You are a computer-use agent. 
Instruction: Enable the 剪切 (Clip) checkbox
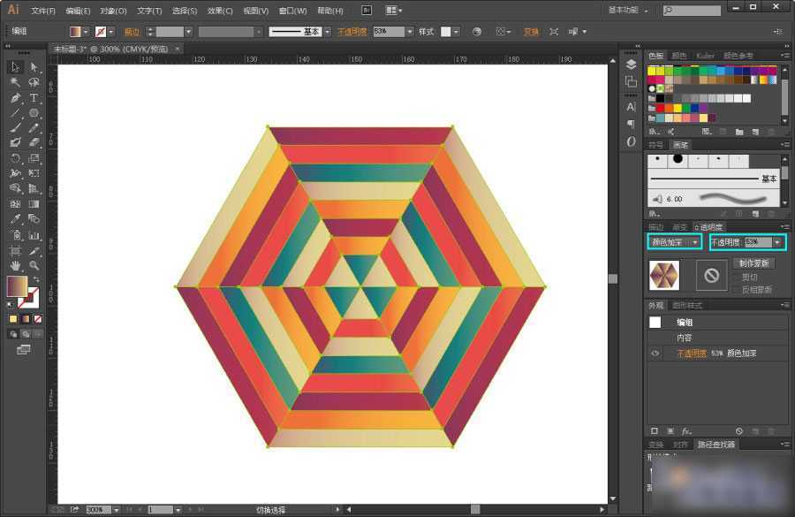[x=738, y=277]
